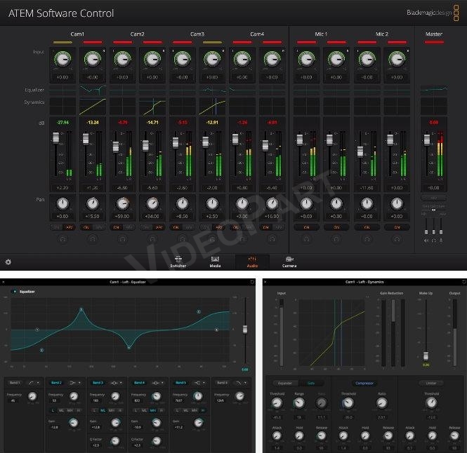Select the Expander mode in Dynamics

point(285,383)
